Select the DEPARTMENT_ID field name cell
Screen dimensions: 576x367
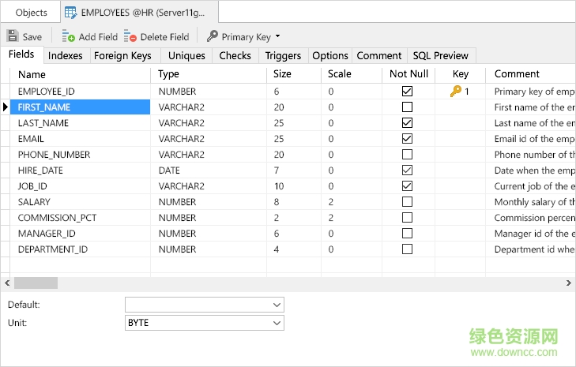(52, 249)
